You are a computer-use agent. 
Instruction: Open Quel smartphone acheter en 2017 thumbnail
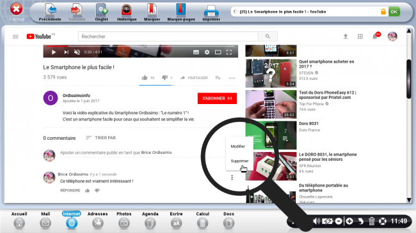pos(271,73)
